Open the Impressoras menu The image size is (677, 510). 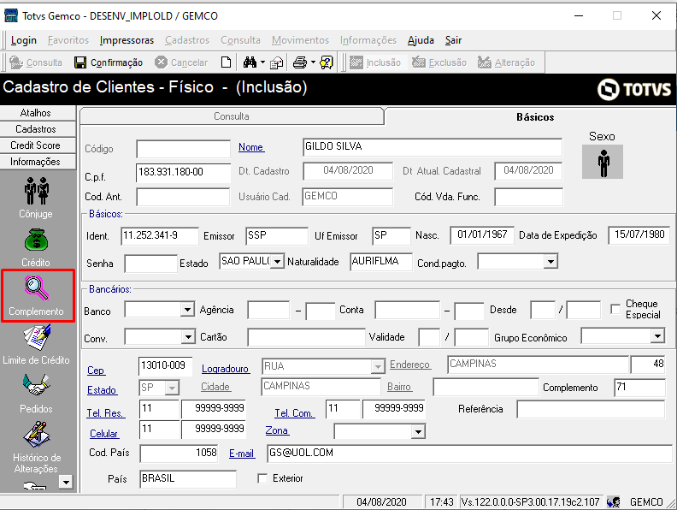click(x=127, y=40)
